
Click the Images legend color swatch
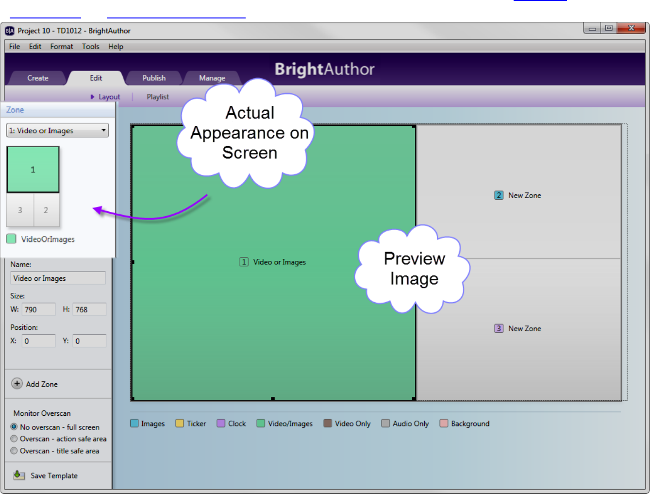(134, 423)
